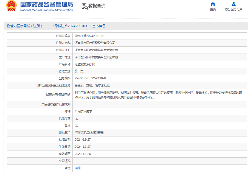
Task: Click the 首页 label
Action: click(213, 9)
